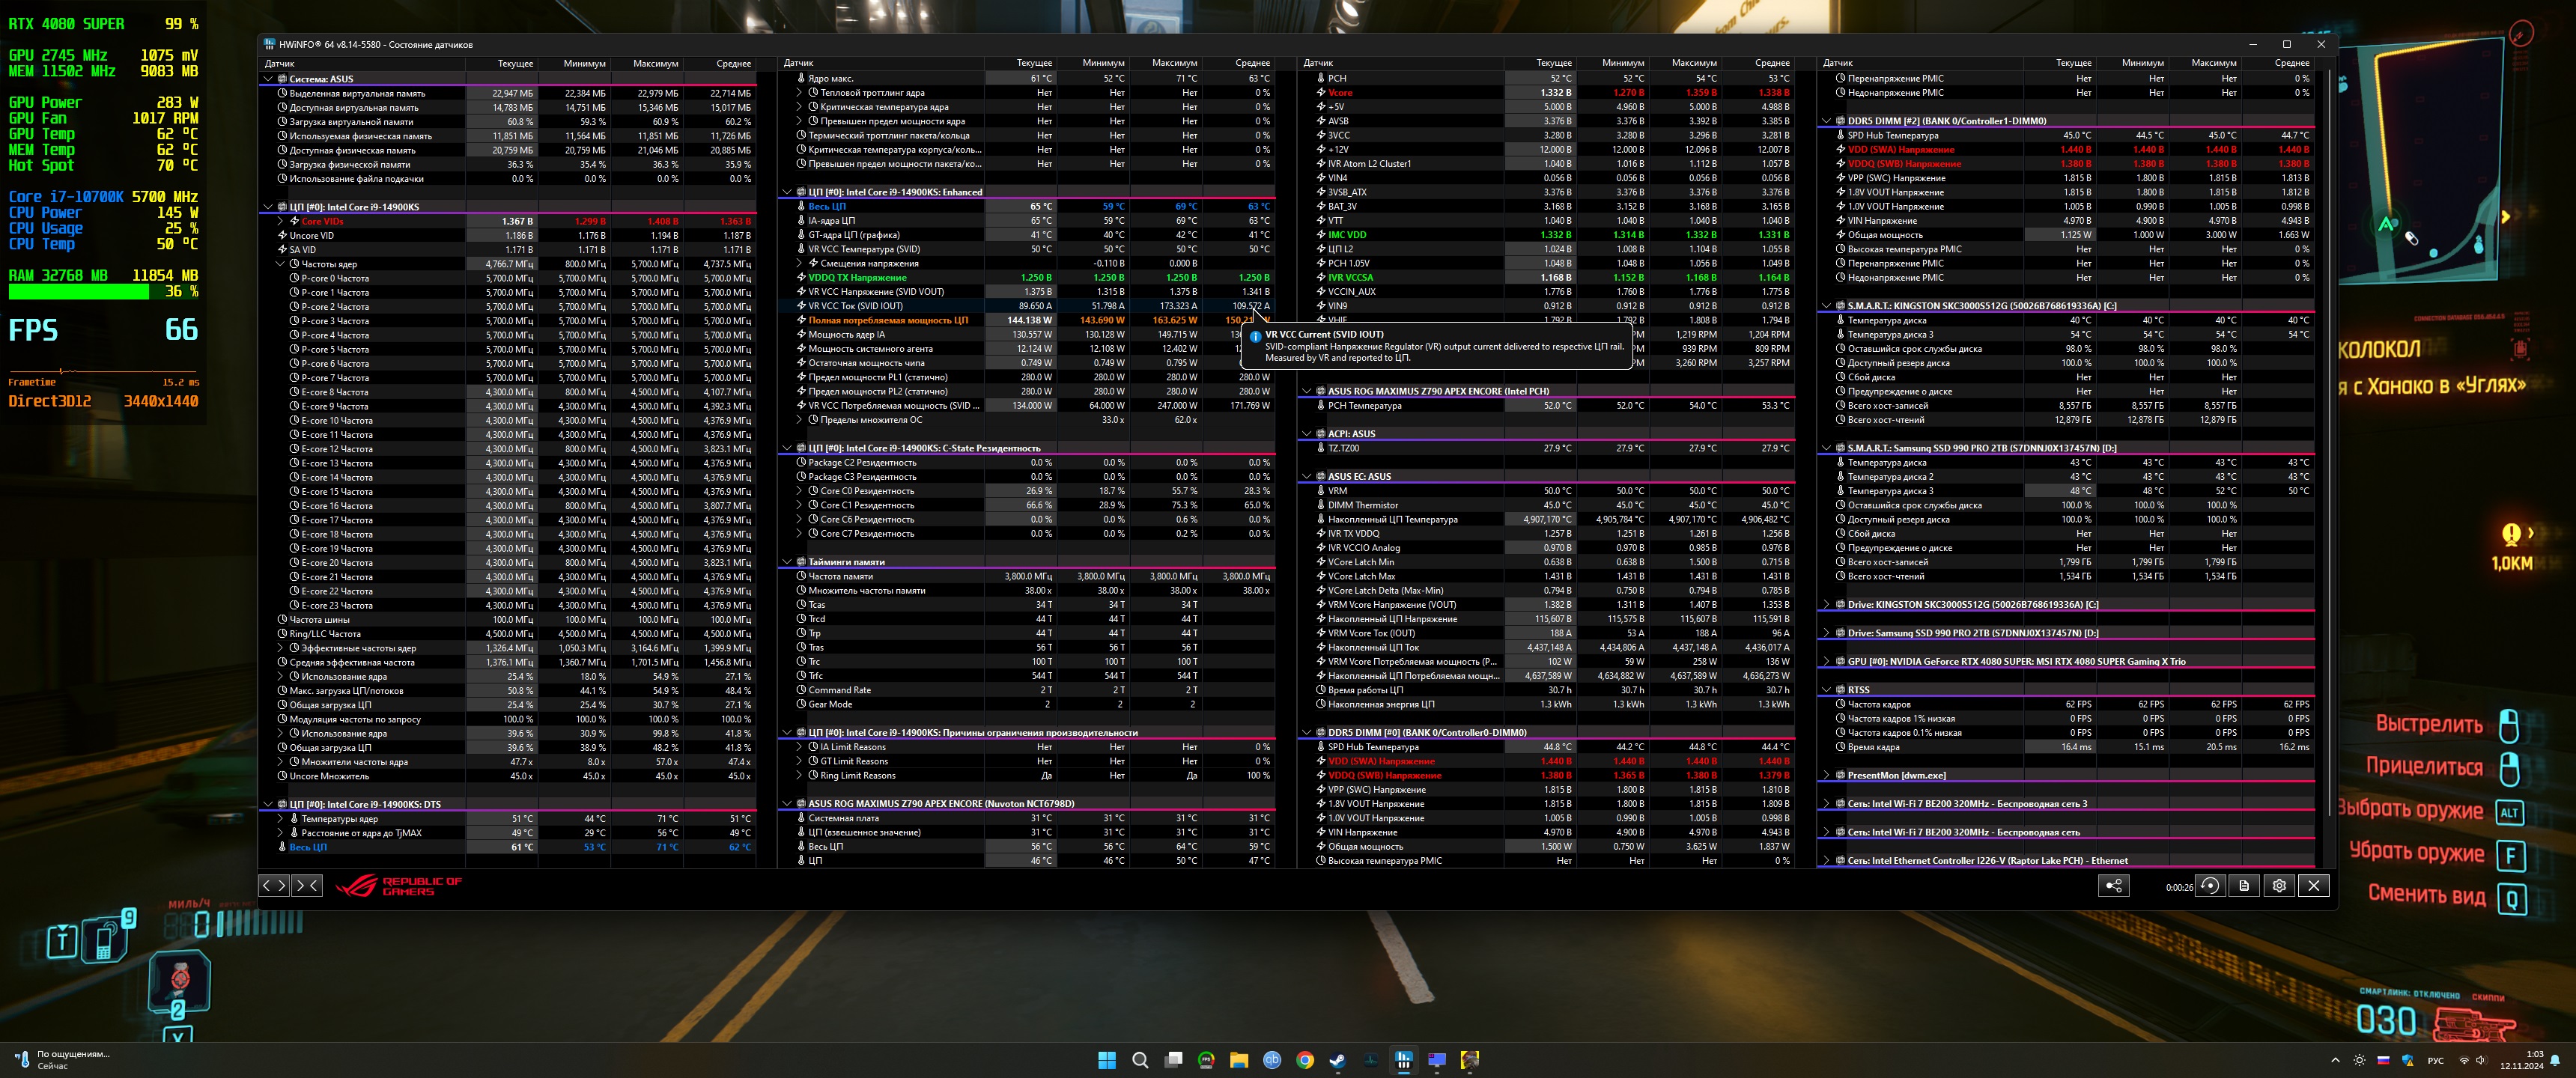Collapse the Система: ASUS sensor group
Screen dimensions: 2576x1078
(268, 79)
